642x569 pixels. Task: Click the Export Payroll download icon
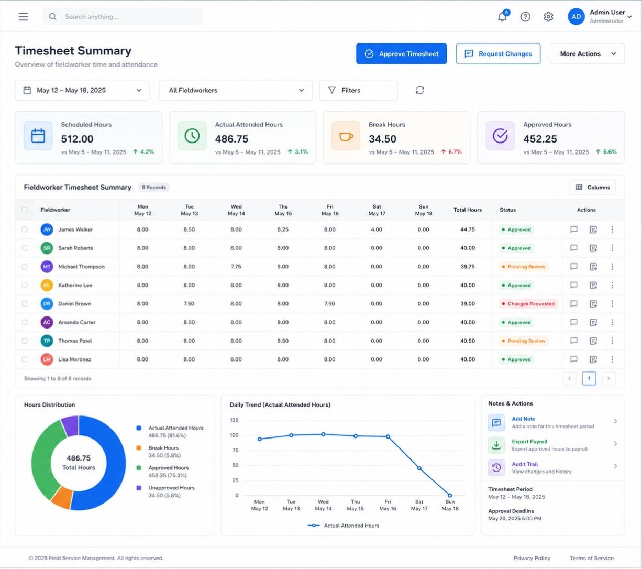tap(496, 445)
